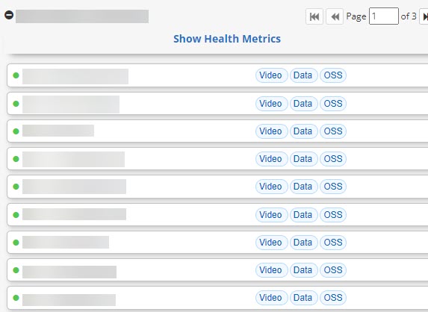This screenshot has height=312, width=428.
Task: Click the OSS badge in the eighth row
Action: (333, 270)
